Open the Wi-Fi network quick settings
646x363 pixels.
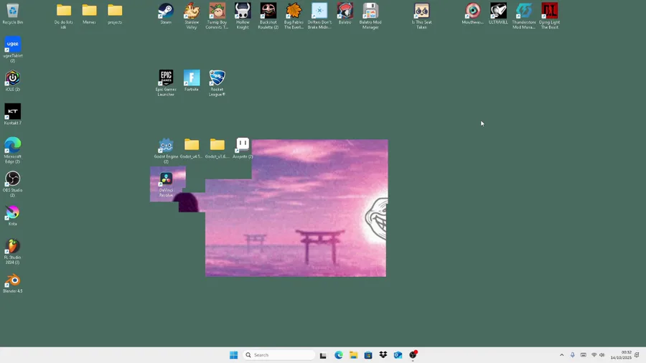(x=594, y=355)
